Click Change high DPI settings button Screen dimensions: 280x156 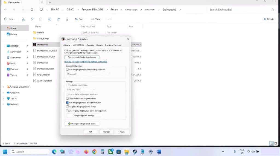pos(83,115)
